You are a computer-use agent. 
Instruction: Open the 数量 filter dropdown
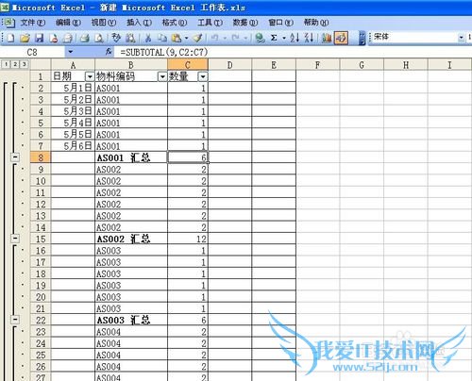(203, 76)
